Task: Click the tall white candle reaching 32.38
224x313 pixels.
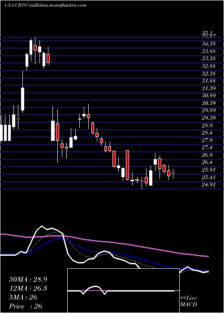Action: (x=22, y=92)
